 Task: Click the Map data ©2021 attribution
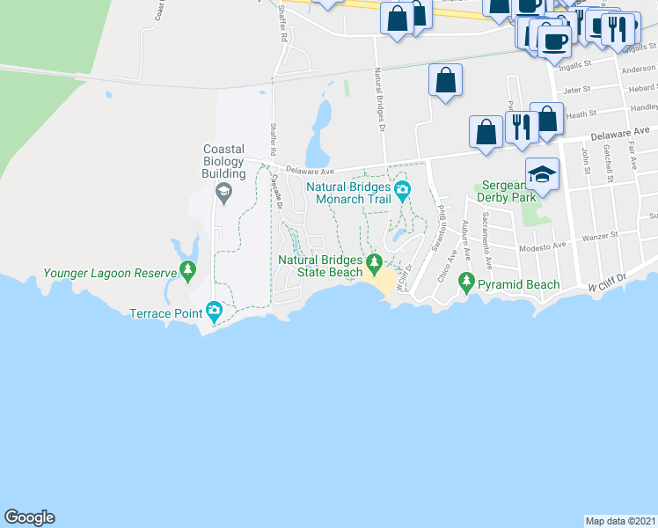click(x=621, y=521)
